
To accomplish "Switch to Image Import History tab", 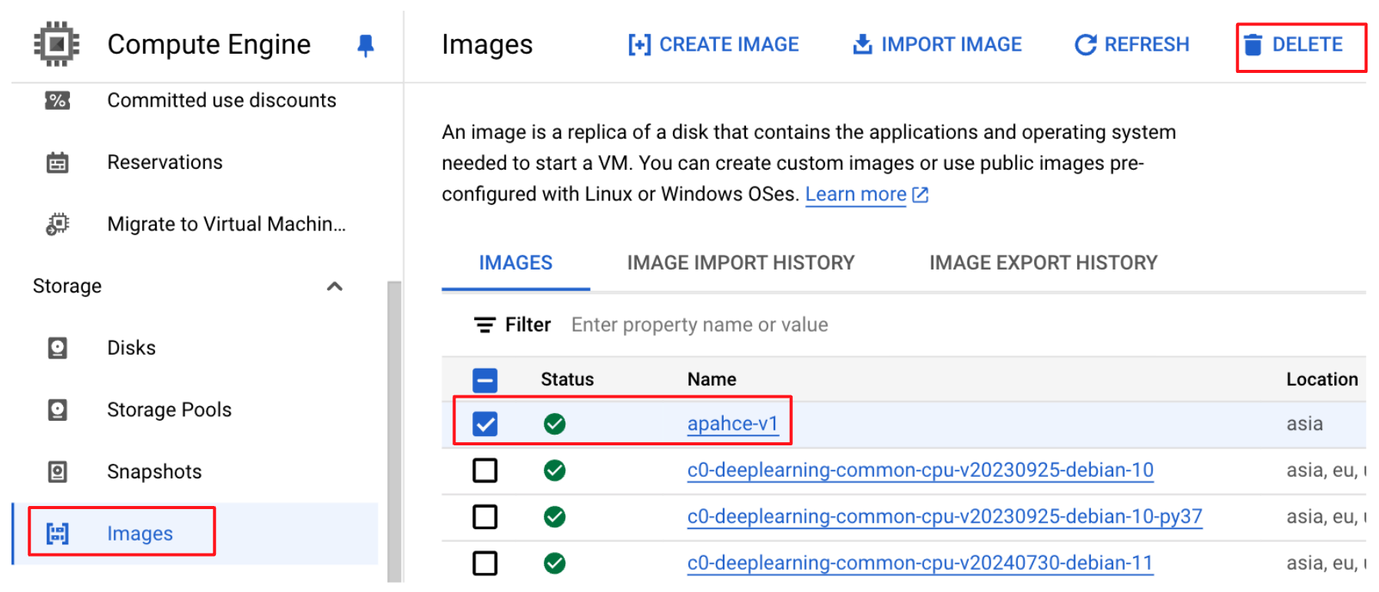I will [x=740, y=263].
